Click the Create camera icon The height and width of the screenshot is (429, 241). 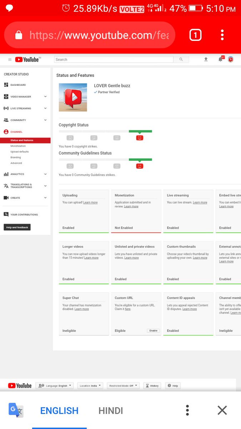(x=6, y=198)
